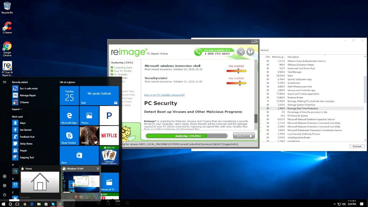Open Microsoft Edge tile
Screen dimensions: 368x207
(x=69, y=115)
